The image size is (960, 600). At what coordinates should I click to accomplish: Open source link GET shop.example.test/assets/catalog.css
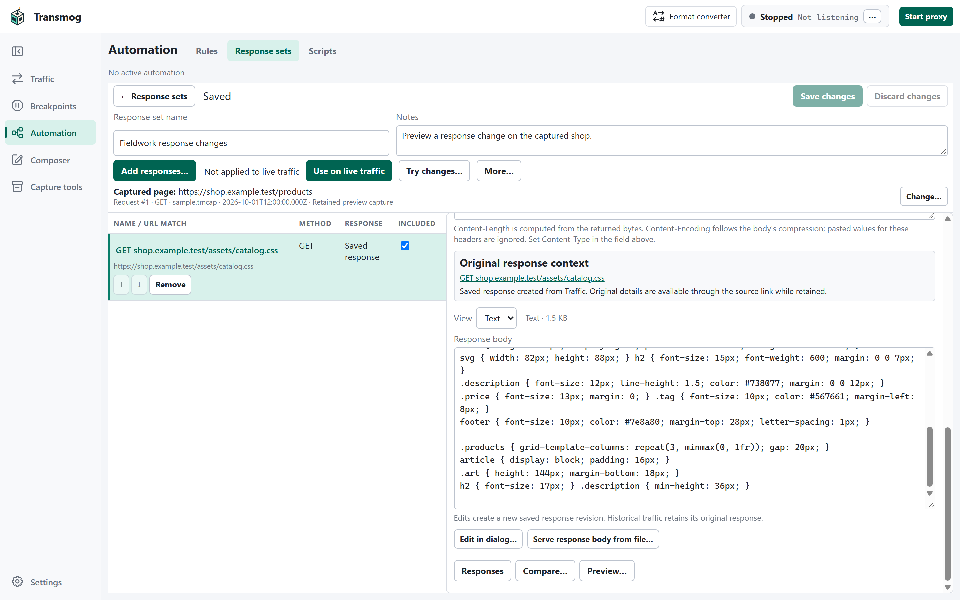coord(532,278)
